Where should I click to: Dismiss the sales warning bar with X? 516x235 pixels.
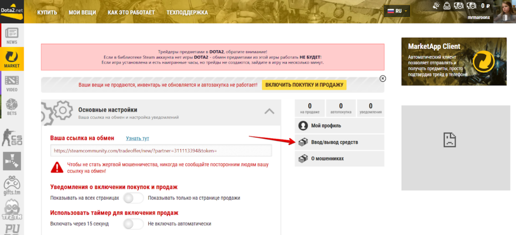coord(382,79)
